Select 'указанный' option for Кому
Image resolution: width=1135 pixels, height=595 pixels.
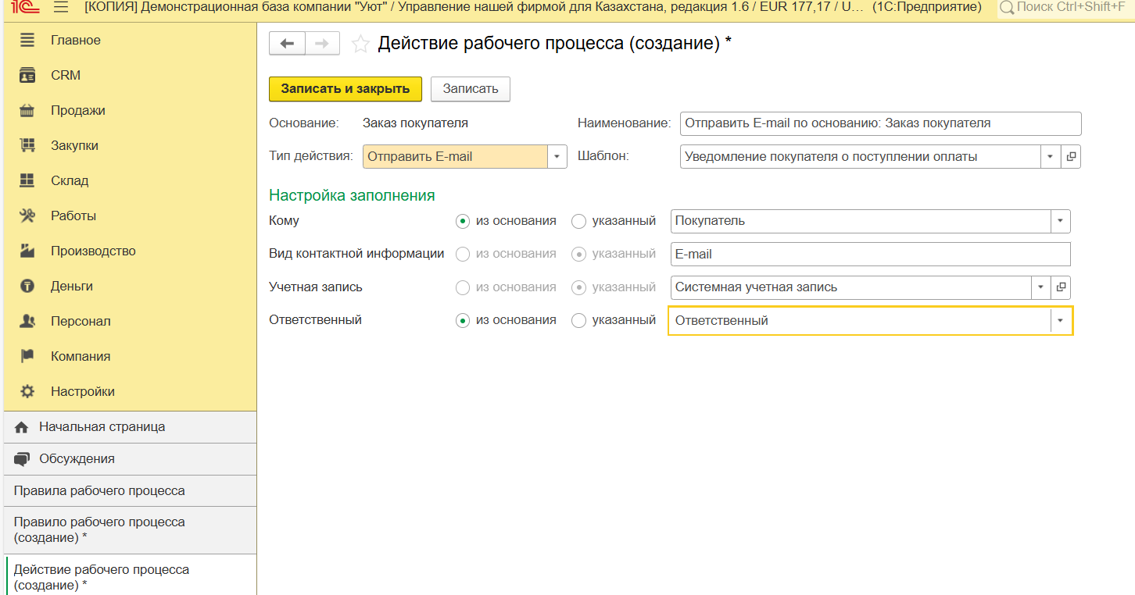579,222
